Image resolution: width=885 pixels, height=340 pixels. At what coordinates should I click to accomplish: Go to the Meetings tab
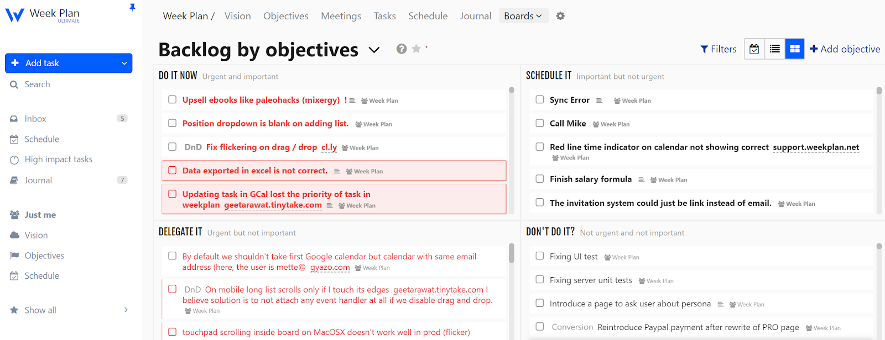(x=341, y=16)
